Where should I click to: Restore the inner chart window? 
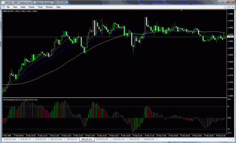229,7
